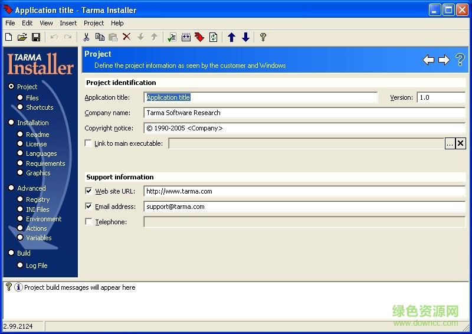Click the red Tarma build icon in toolbar
Screen dimensions: 472x334
(x=199, y=37)
